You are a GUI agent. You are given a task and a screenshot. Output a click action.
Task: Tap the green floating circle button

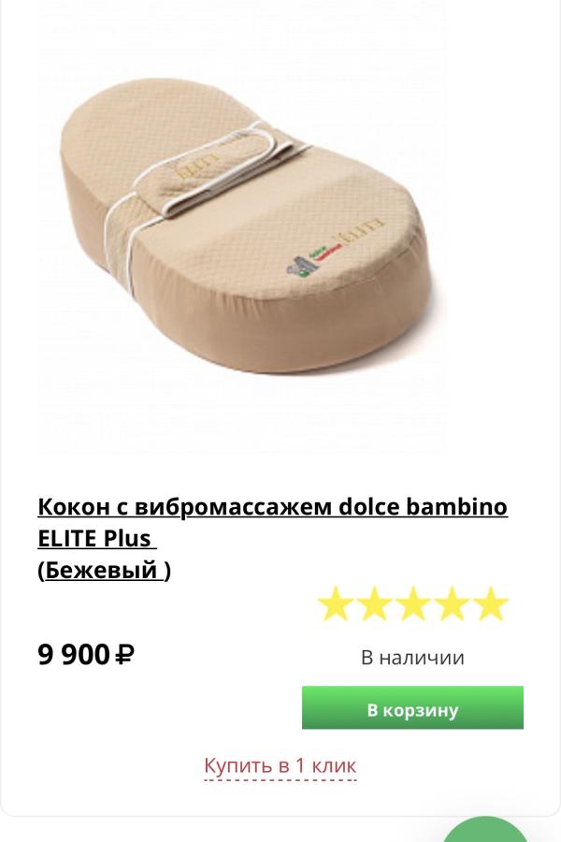point(486,830)
